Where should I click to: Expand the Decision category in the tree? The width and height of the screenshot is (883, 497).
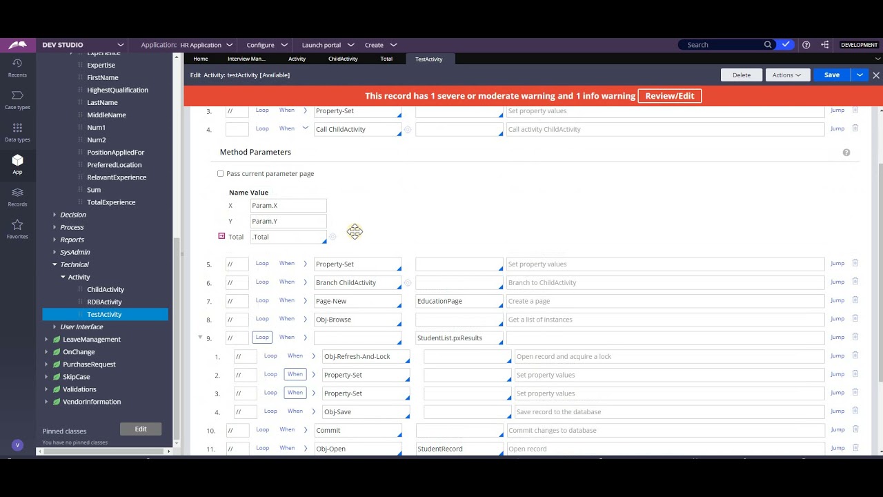[x=54, y=215]
